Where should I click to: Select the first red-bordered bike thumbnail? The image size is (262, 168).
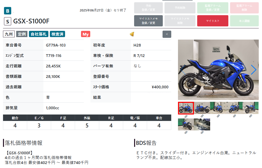(x=186, y=108)
